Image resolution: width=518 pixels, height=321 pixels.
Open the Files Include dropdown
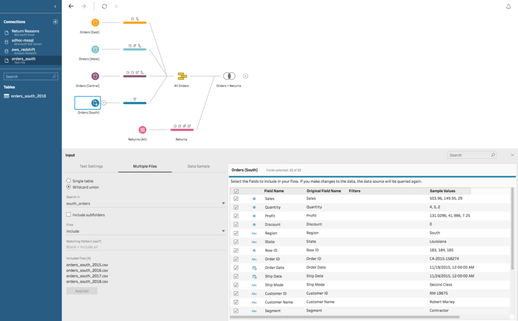(x=146, y=231)
